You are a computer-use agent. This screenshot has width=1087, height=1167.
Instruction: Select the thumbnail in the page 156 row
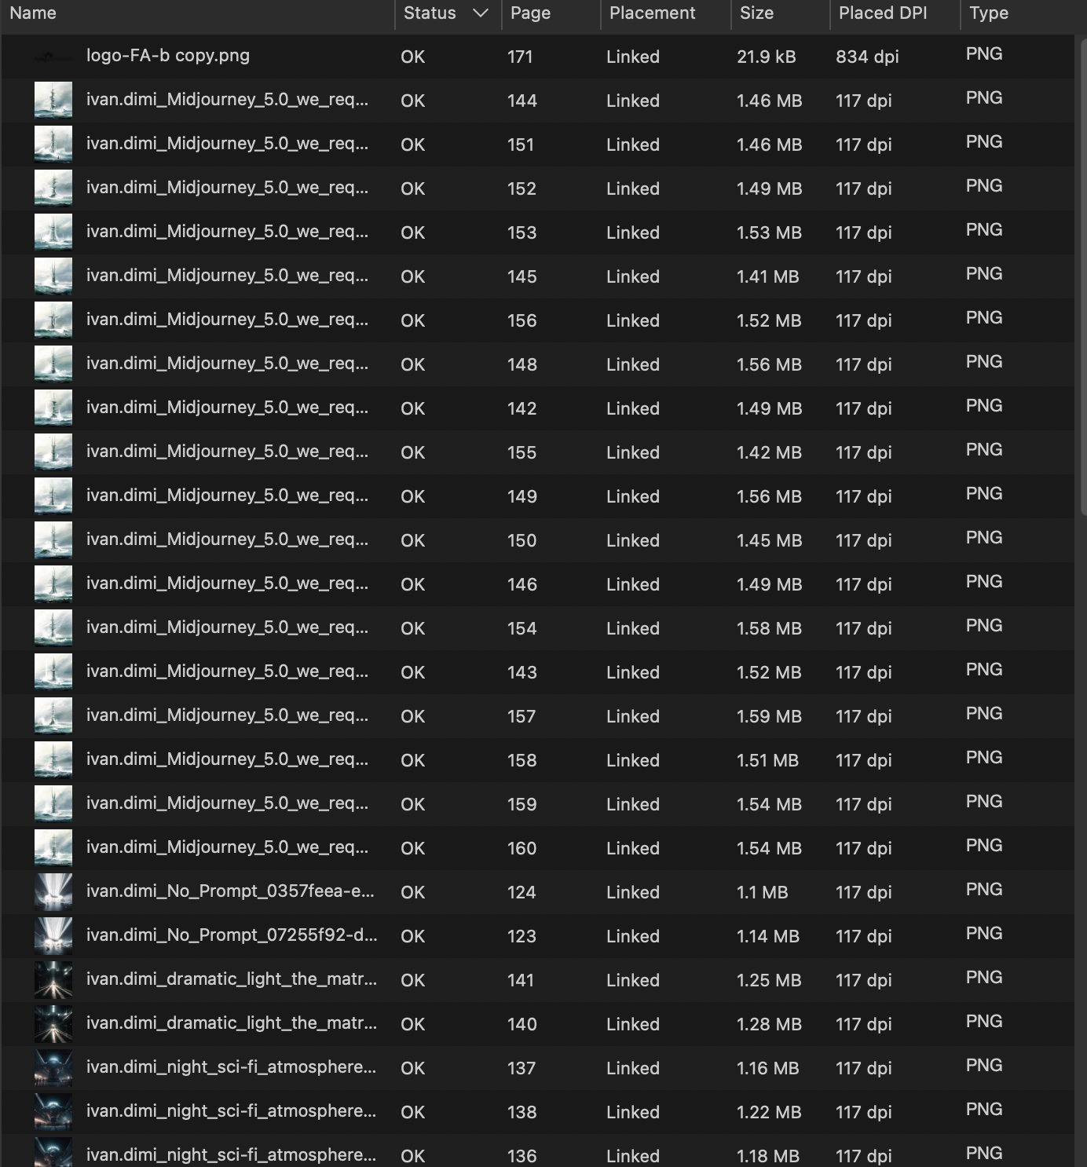click(x=53, y=320)
